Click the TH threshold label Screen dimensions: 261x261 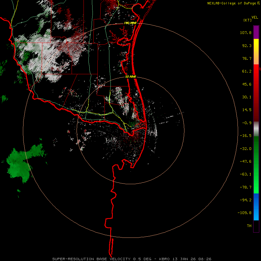[x=249, y=226]
